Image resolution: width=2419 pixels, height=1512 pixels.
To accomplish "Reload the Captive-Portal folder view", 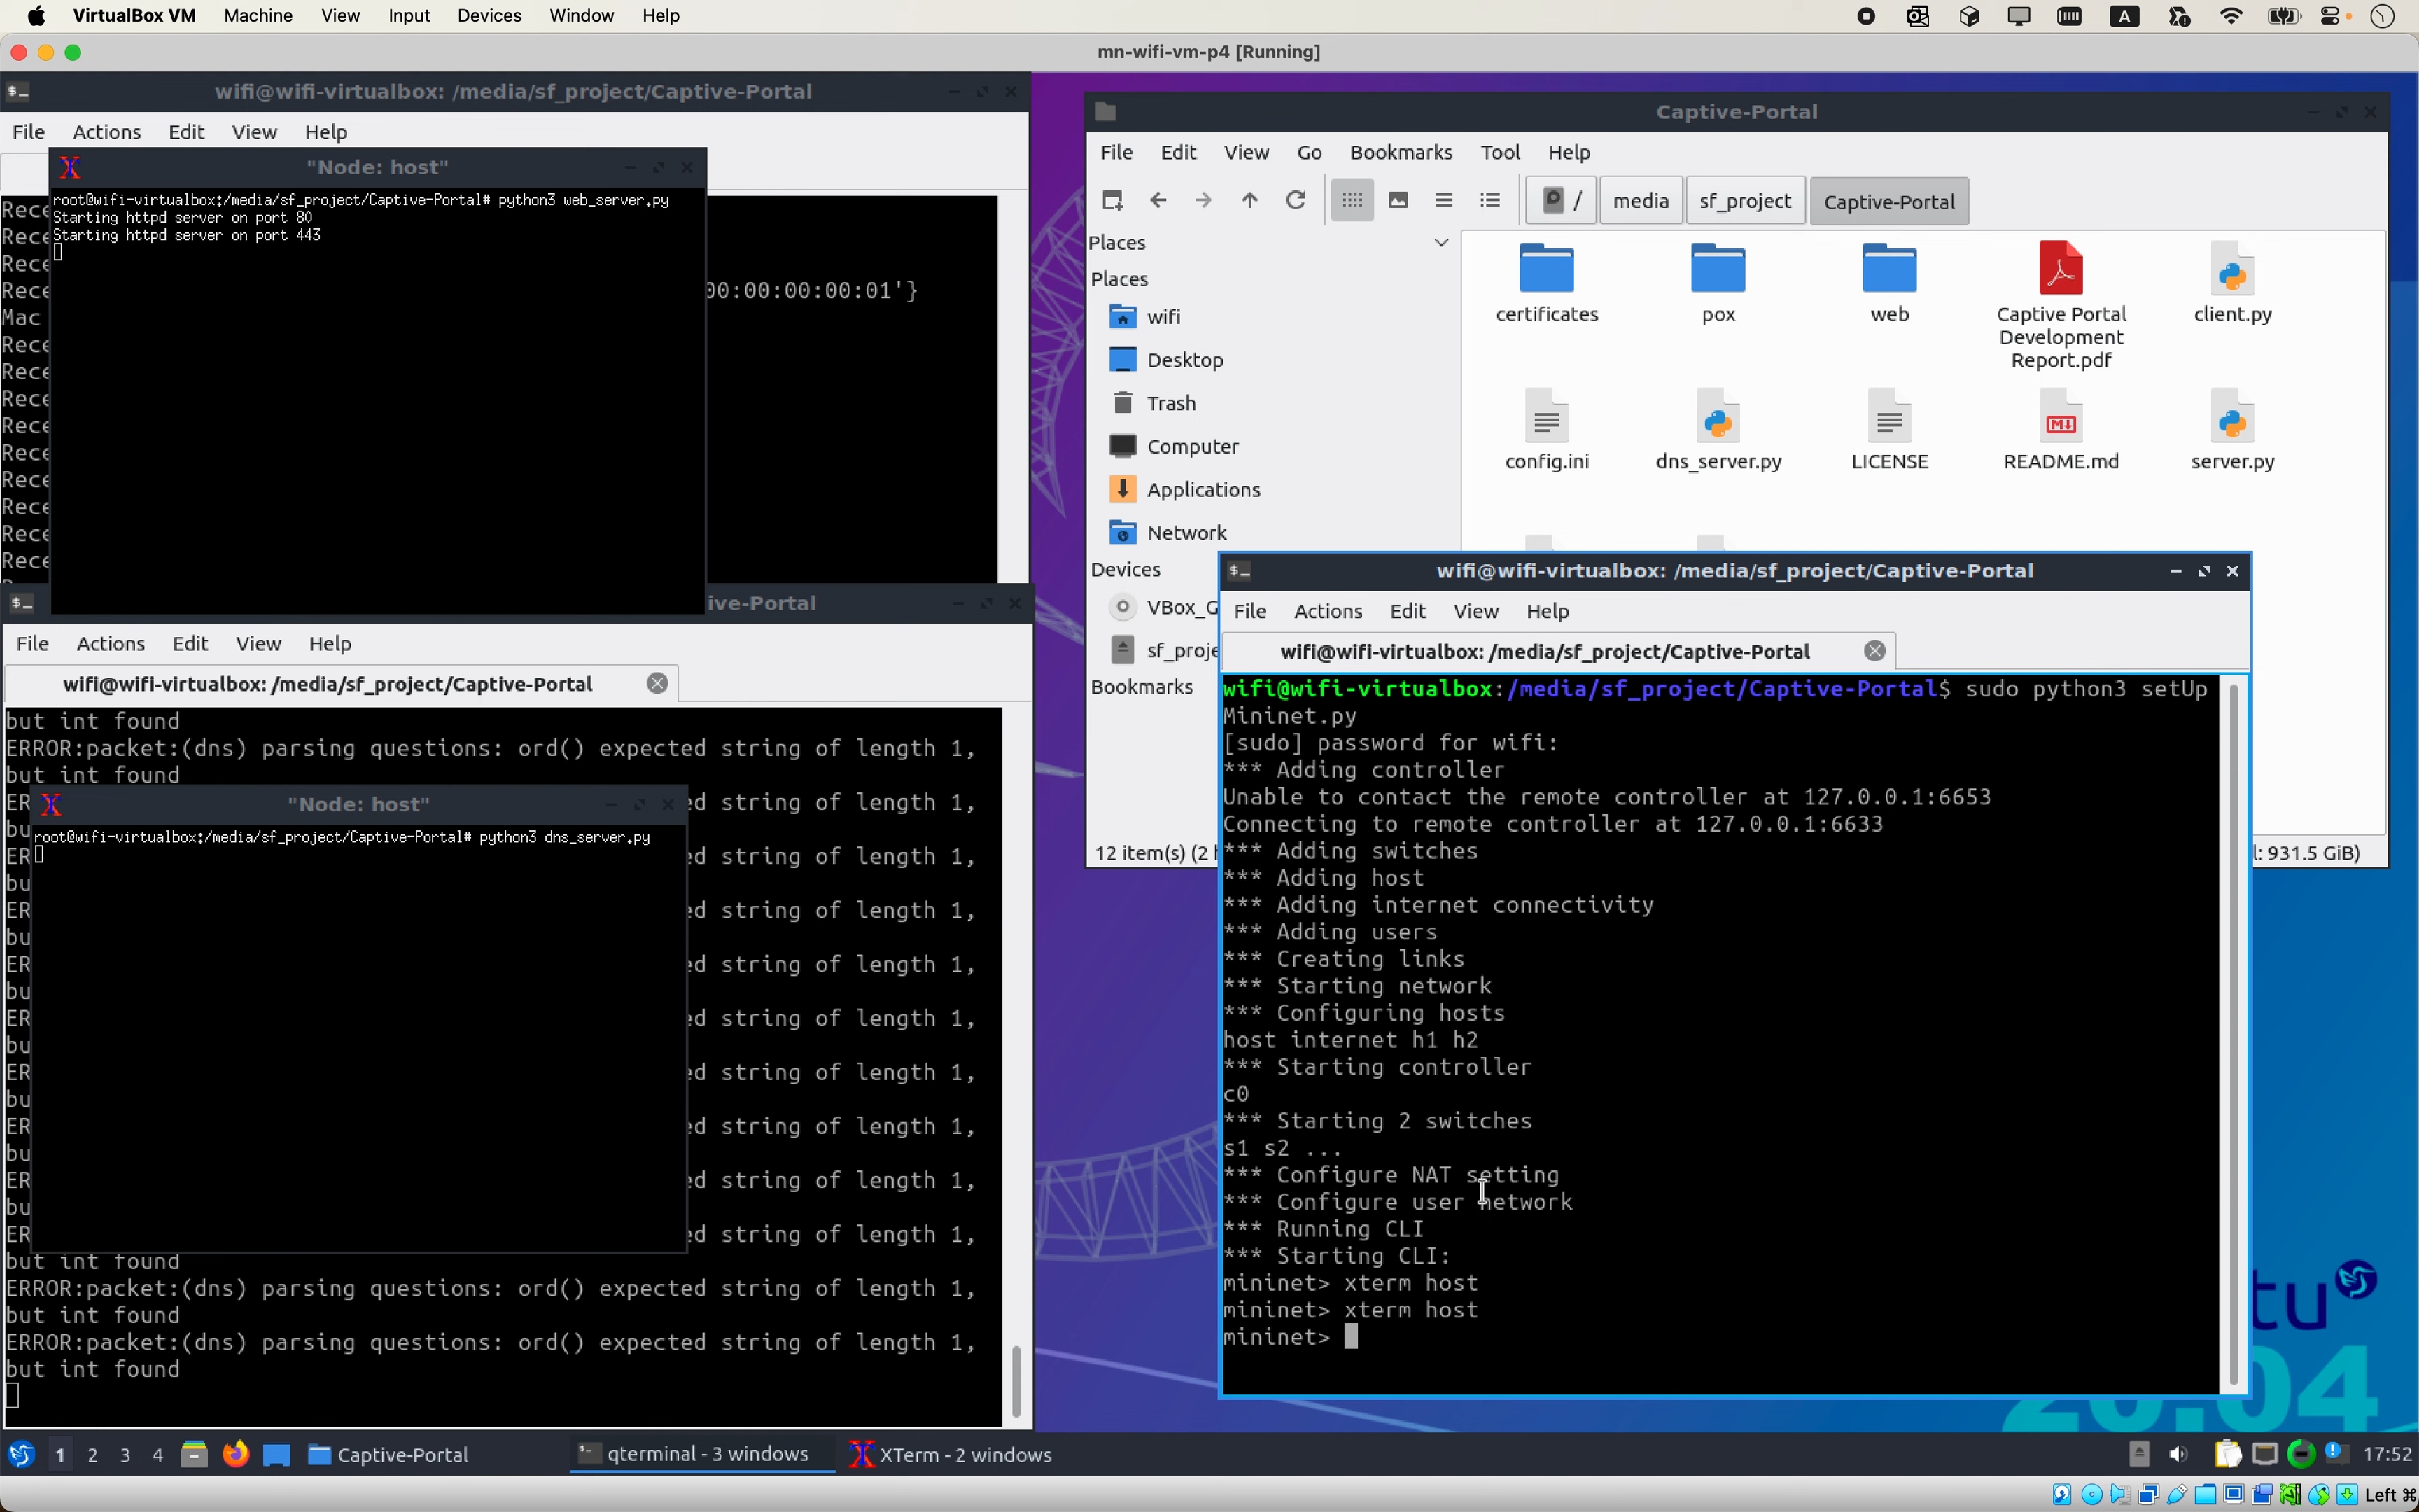I will point(1296,200).
